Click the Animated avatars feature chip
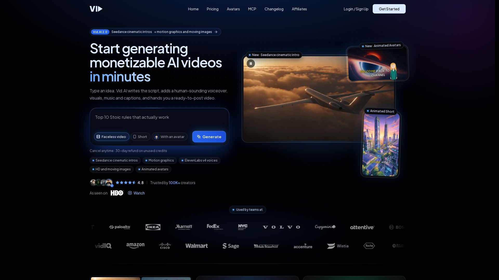The image size is (499, 280). click(153, 169)
